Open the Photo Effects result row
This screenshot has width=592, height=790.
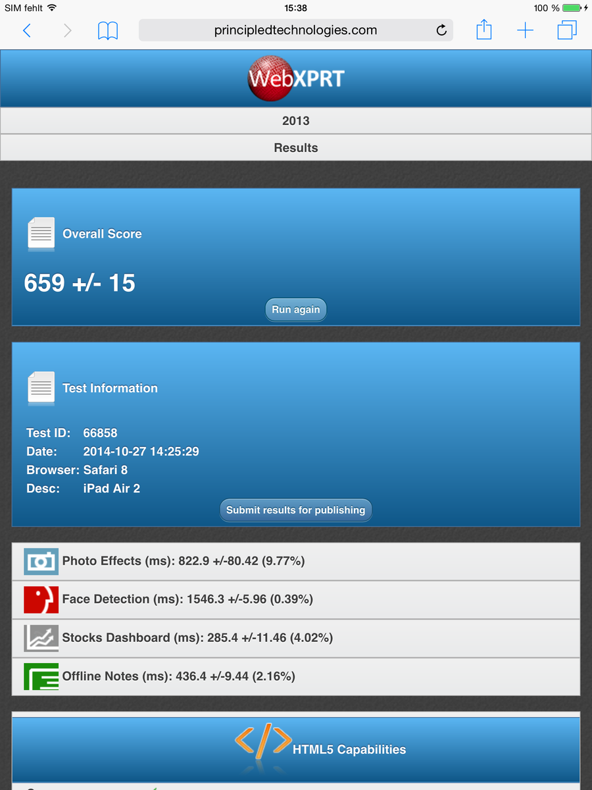pyautogui.click(x=296, y=562)
